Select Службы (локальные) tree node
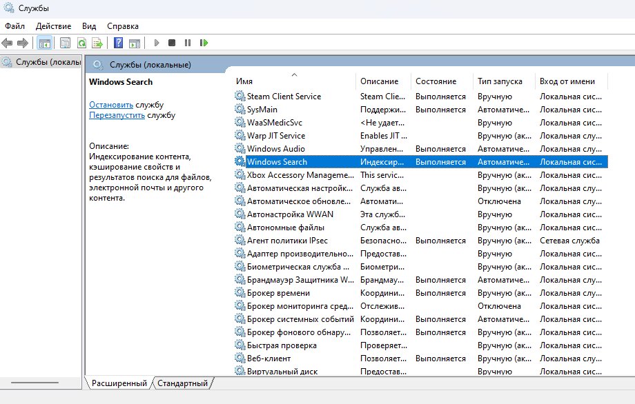 pos(41,62)
